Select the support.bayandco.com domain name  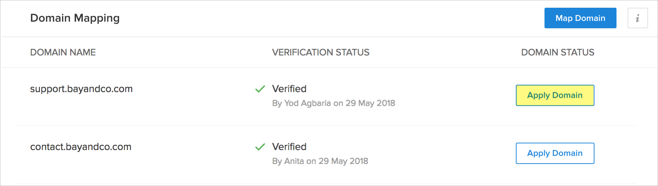pos(81,89)
